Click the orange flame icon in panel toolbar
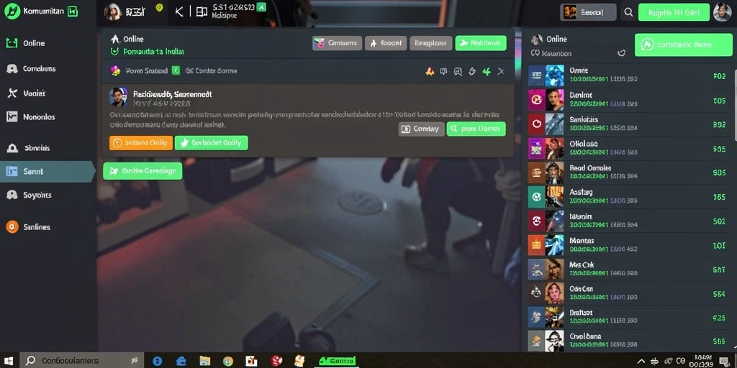Screen dimensions: 737x368 429,71
